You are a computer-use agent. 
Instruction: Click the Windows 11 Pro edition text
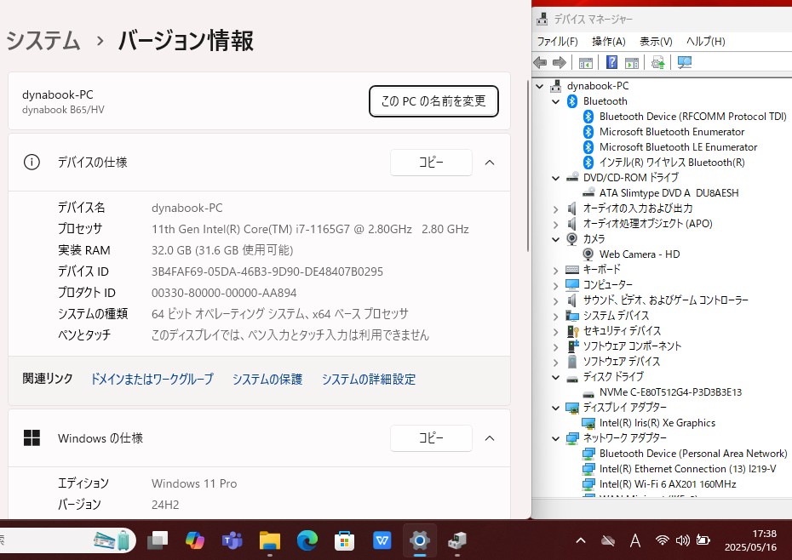(x=194, y=483)
